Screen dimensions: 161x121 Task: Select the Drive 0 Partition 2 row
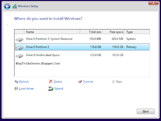click(82, 47)
